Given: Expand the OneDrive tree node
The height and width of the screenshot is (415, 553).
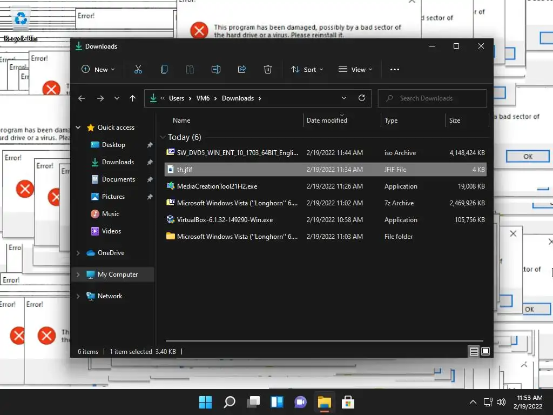Looking at the screenshot, I should tap(78, 253).
